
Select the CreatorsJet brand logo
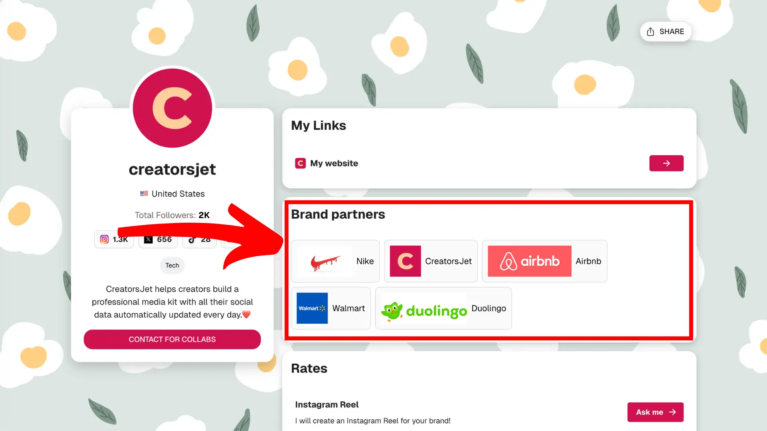pos(405,261)
